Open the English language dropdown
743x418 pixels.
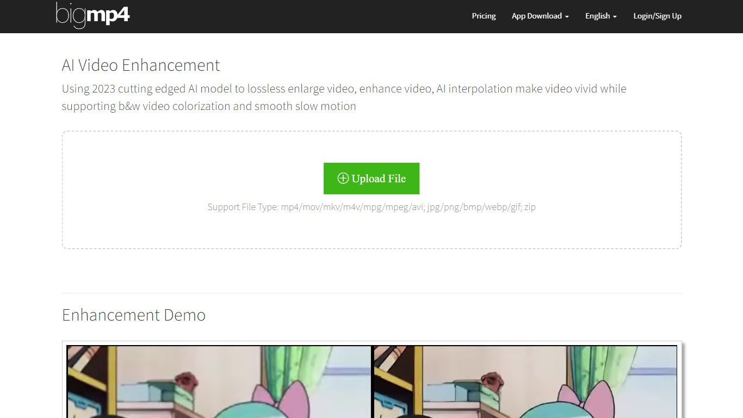600,16
